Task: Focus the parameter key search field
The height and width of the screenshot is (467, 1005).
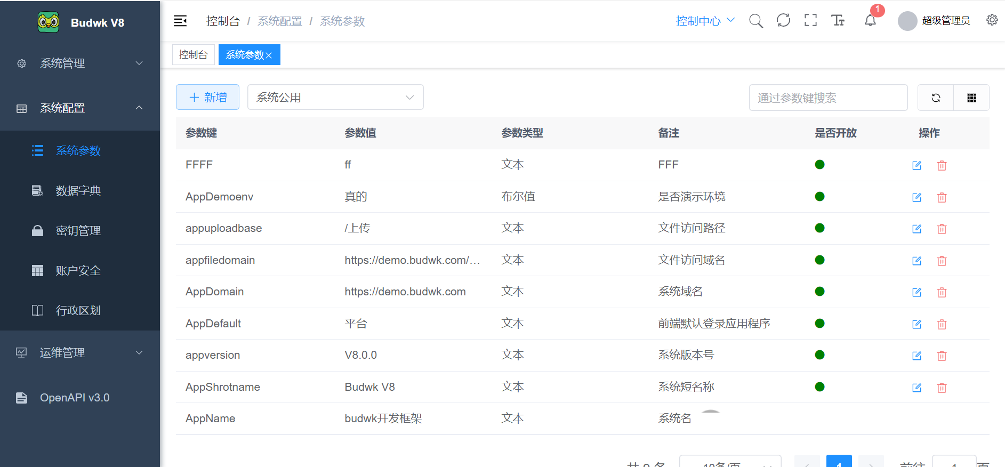Action: point(827,98)
